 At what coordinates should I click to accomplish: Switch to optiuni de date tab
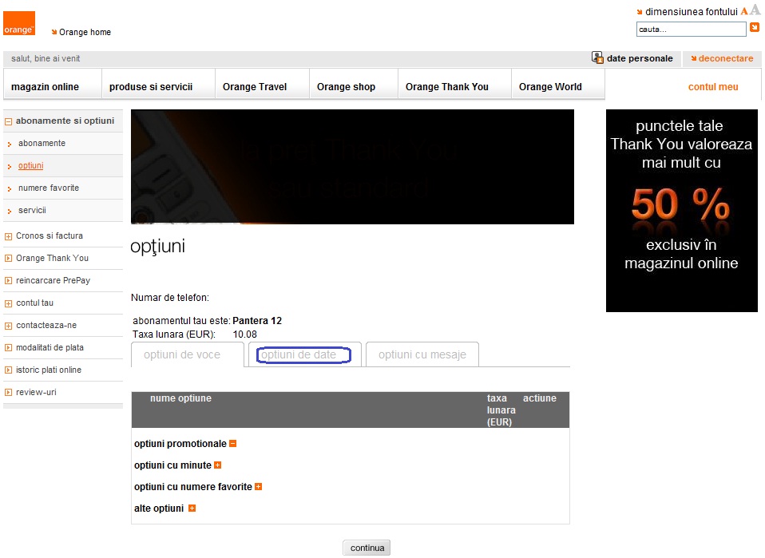pyautogui.click(x=304, y=354)
